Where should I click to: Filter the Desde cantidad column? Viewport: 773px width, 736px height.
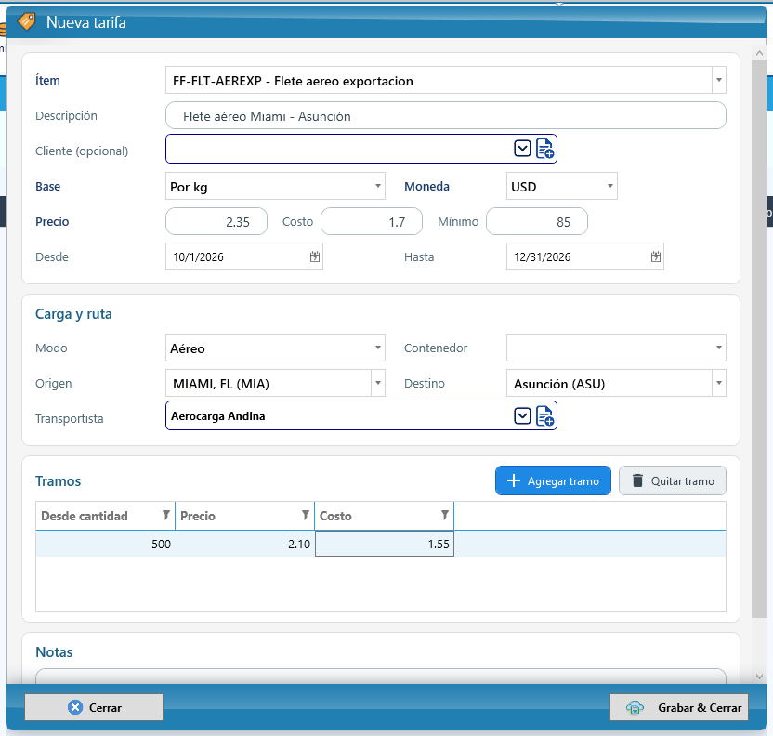[166, 515]
